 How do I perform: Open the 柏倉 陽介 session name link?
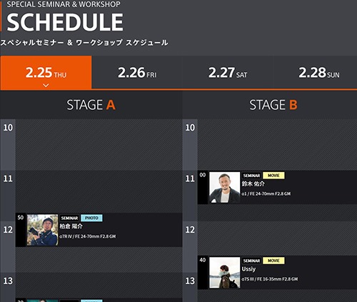71,226
